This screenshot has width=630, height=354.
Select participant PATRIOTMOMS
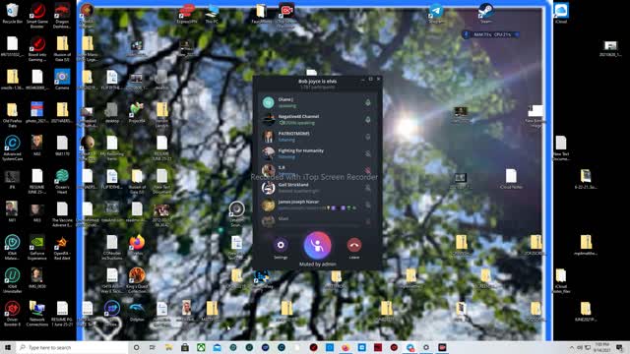(x=317, y=137)
